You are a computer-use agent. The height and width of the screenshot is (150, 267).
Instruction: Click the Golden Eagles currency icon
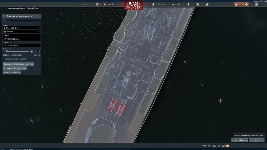click(x=172, y=5)
